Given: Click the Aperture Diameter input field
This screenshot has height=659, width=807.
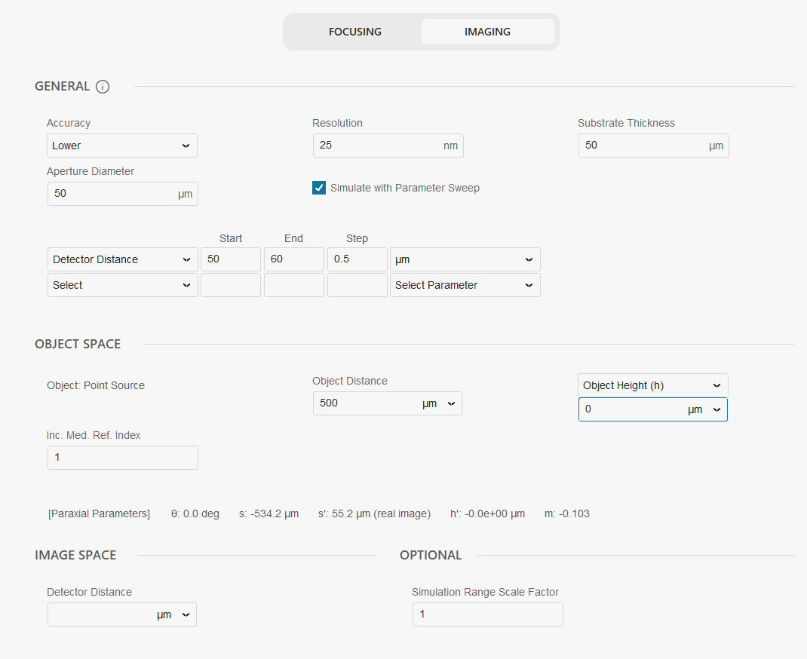Looking at the screenshot, I should click(111, 194).
